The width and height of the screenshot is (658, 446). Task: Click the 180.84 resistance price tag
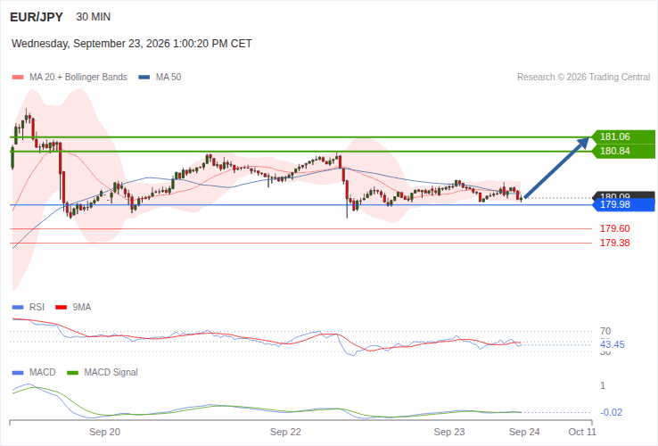pyautogui.click(x=623, y=151)
